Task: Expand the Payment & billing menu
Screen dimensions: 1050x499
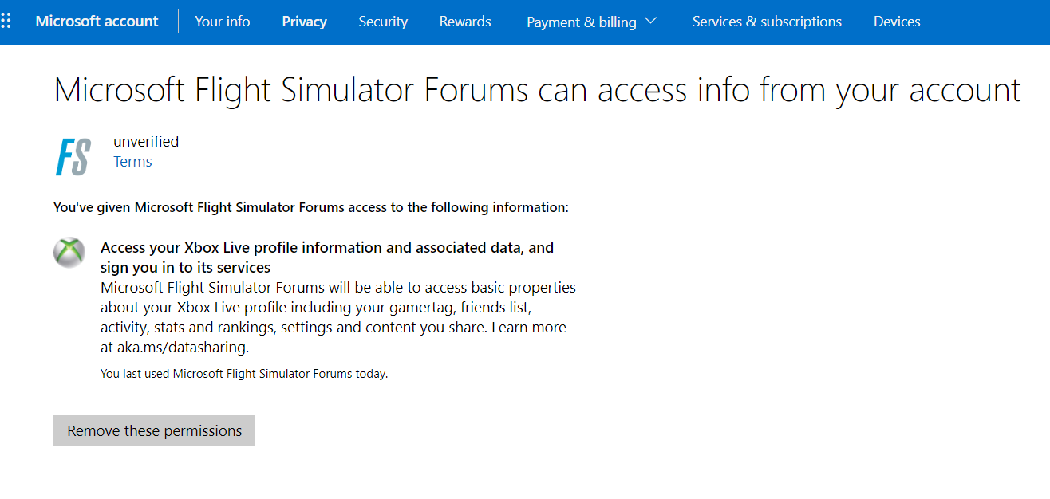Action: (x=582, y=22)
